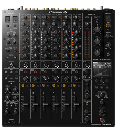
Task: Toggle the MIDI START/STOP button
Action: pos(15,26)
